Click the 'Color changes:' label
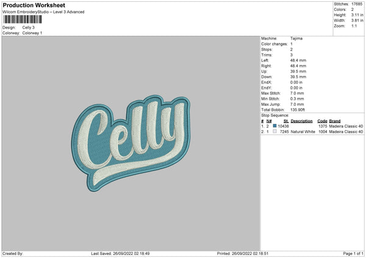This screenshot has width=366, height=258. tap(274, 44)
